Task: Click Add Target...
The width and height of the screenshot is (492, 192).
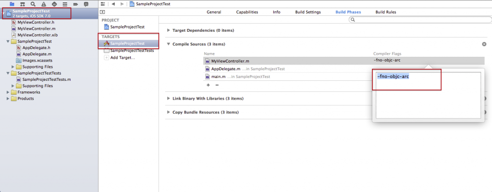Action: 123,58
